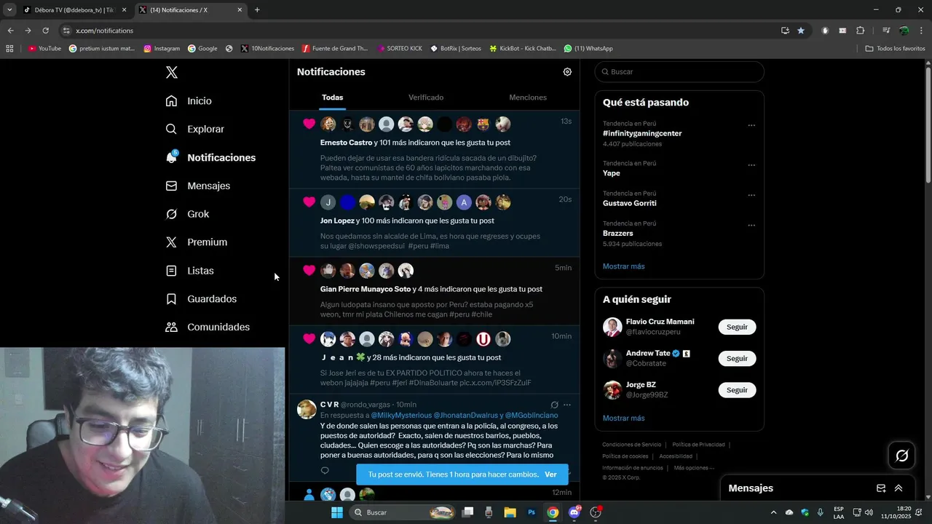This screenshot has height=524, width=932.
Task: Open Instagram bookmark
Action: (x=162, y=49)
